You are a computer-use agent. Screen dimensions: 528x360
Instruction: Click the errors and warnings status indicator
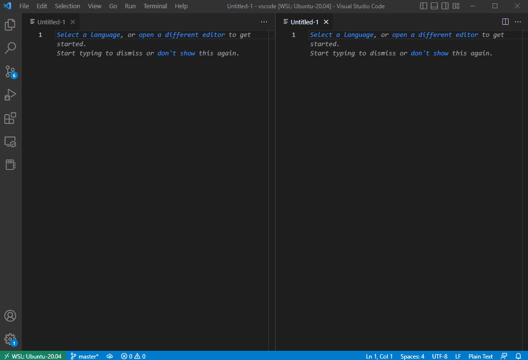click(x=133, y=356)
